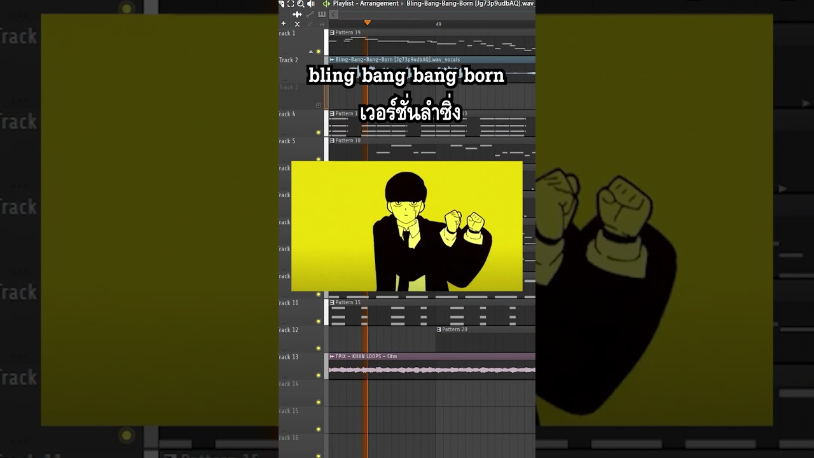Click the 'Playlist - Arrangement' title text

click(x=366, y=4)
